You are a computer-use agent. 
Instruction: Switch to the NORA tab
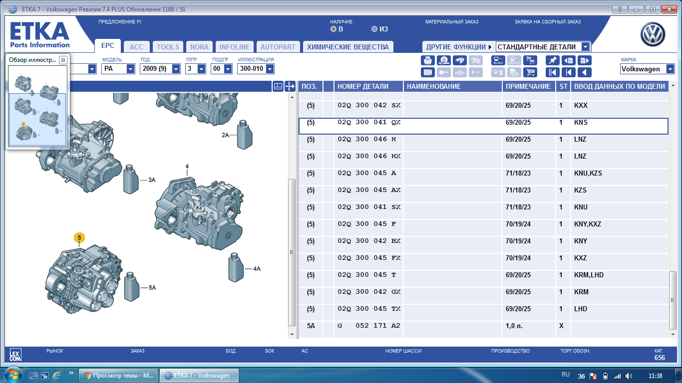coord(199,47)
